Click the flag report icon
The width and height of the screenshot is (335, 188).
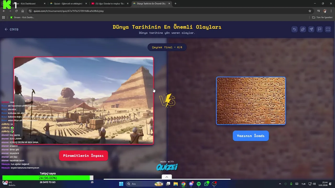coord(320,29)
